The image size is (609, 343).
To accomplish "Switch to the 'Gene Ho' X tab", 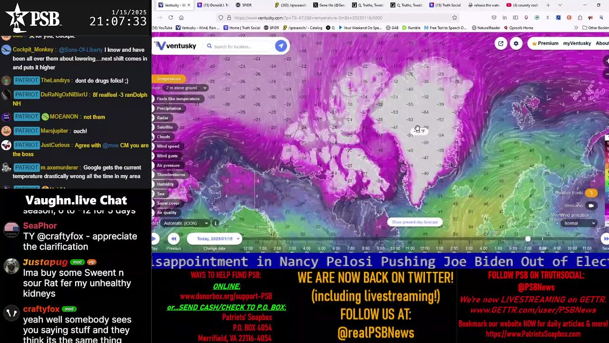I will pos(329,5).
